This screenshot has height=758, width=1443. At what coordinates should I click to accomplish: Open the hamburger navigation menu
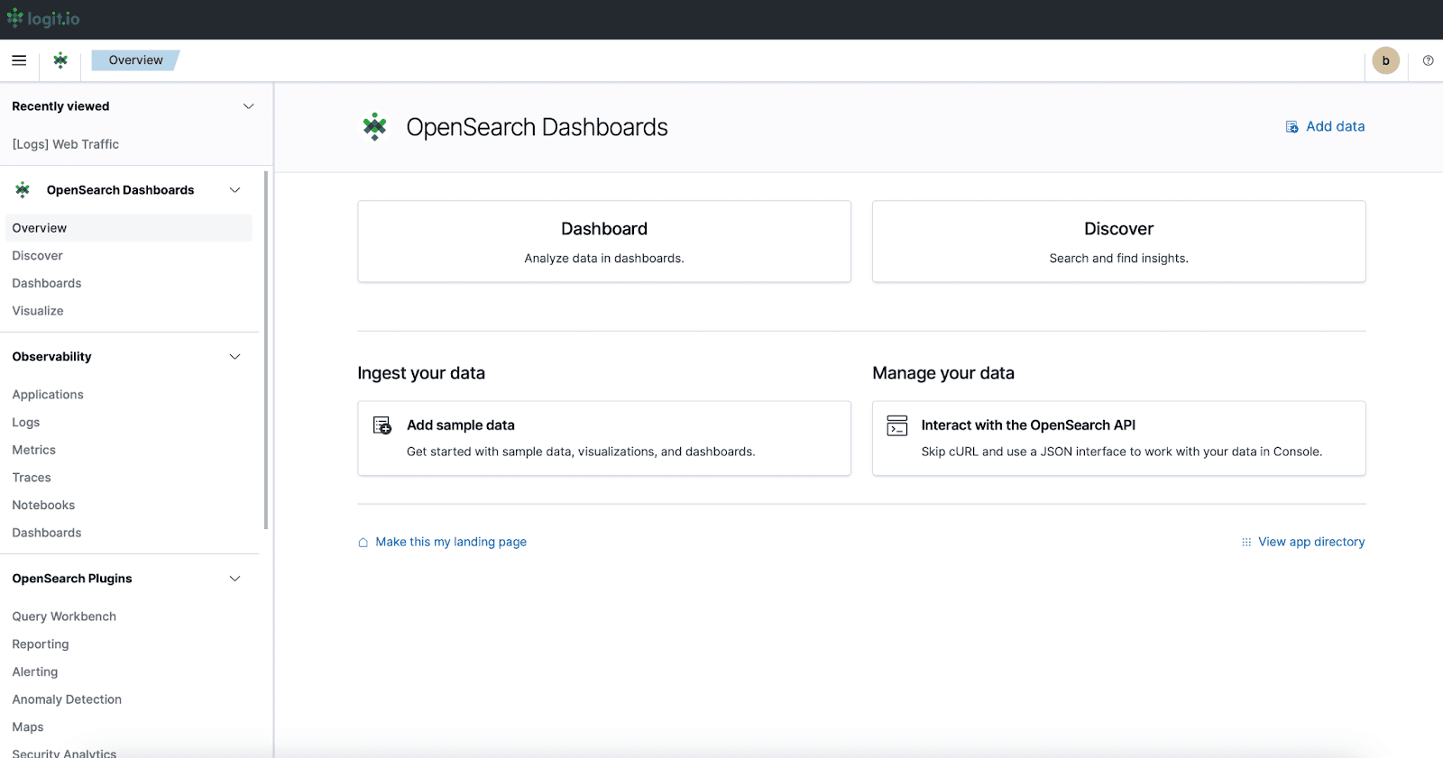[x=19, y=60]
